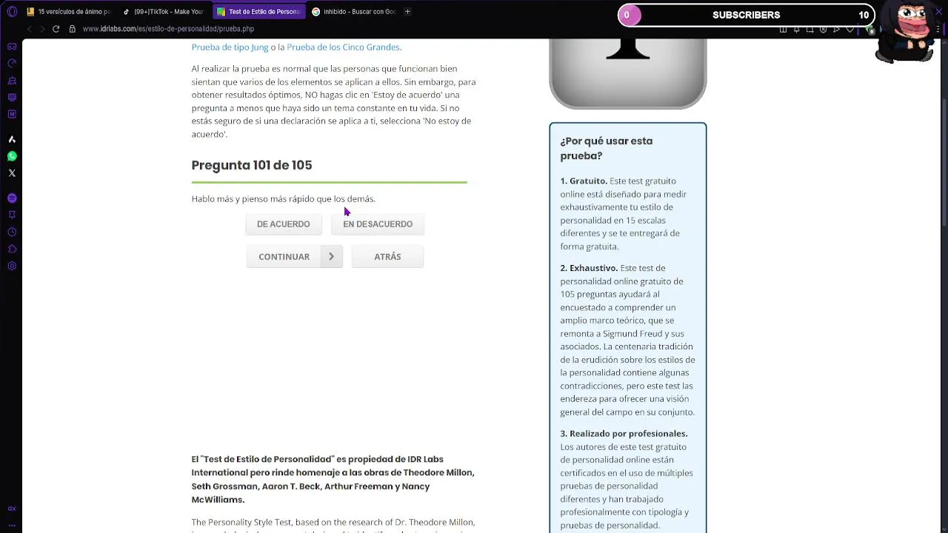This screenshot has width=948, height=533.
Task: Open Extensions cube icon in sidebar
Action: click(12, 249)
